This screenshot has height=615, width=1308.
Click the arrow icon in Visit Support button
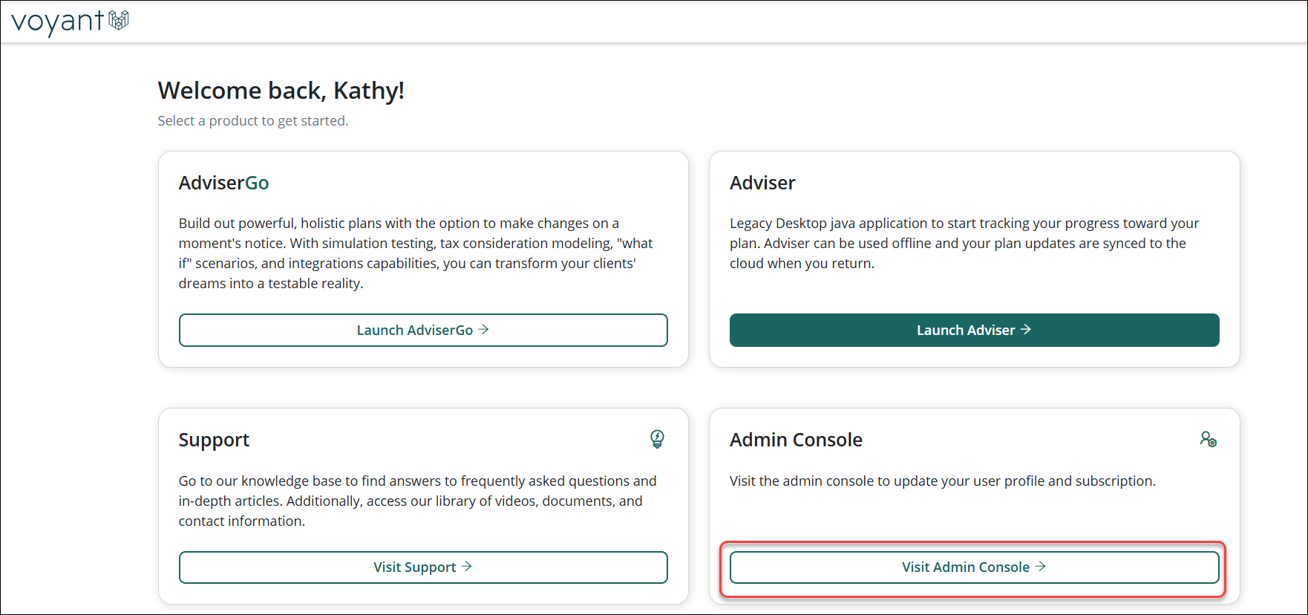pos(467,566)
